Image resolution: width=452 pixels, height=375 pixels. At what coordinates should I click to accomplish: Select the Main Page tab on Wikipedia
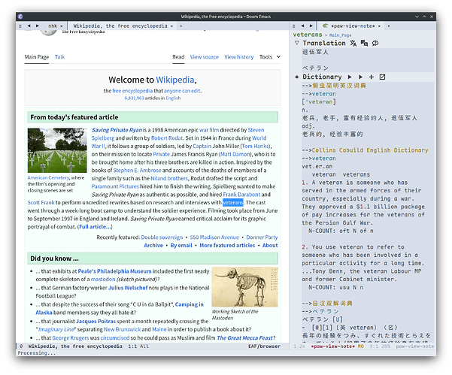tap(37, 57)
